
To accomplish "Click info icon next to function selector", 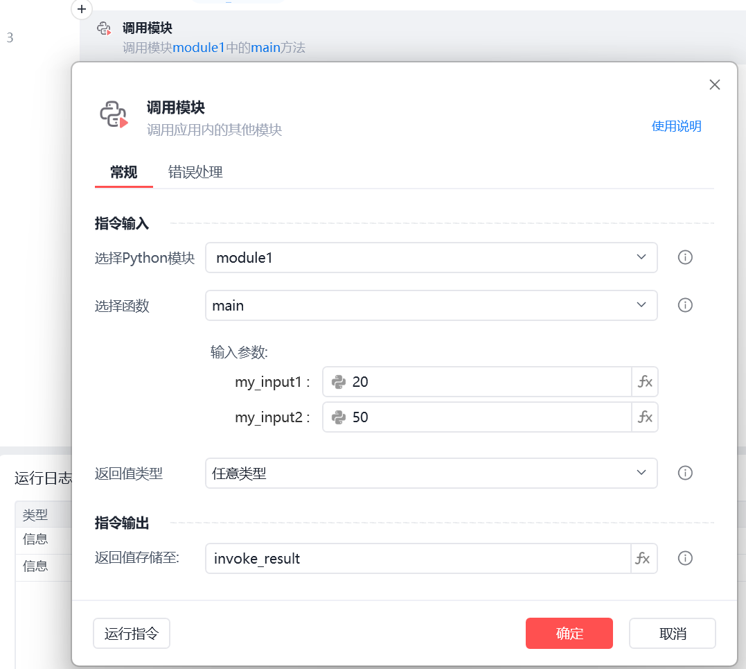I will click(x=685, y=305).
